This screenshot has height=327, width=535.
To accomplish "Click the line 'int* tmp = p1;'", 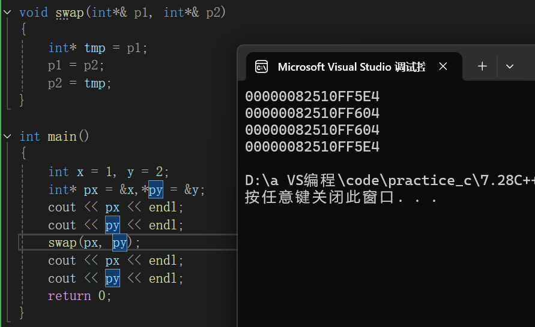I will pyautogui.click(x=98, y=48).
